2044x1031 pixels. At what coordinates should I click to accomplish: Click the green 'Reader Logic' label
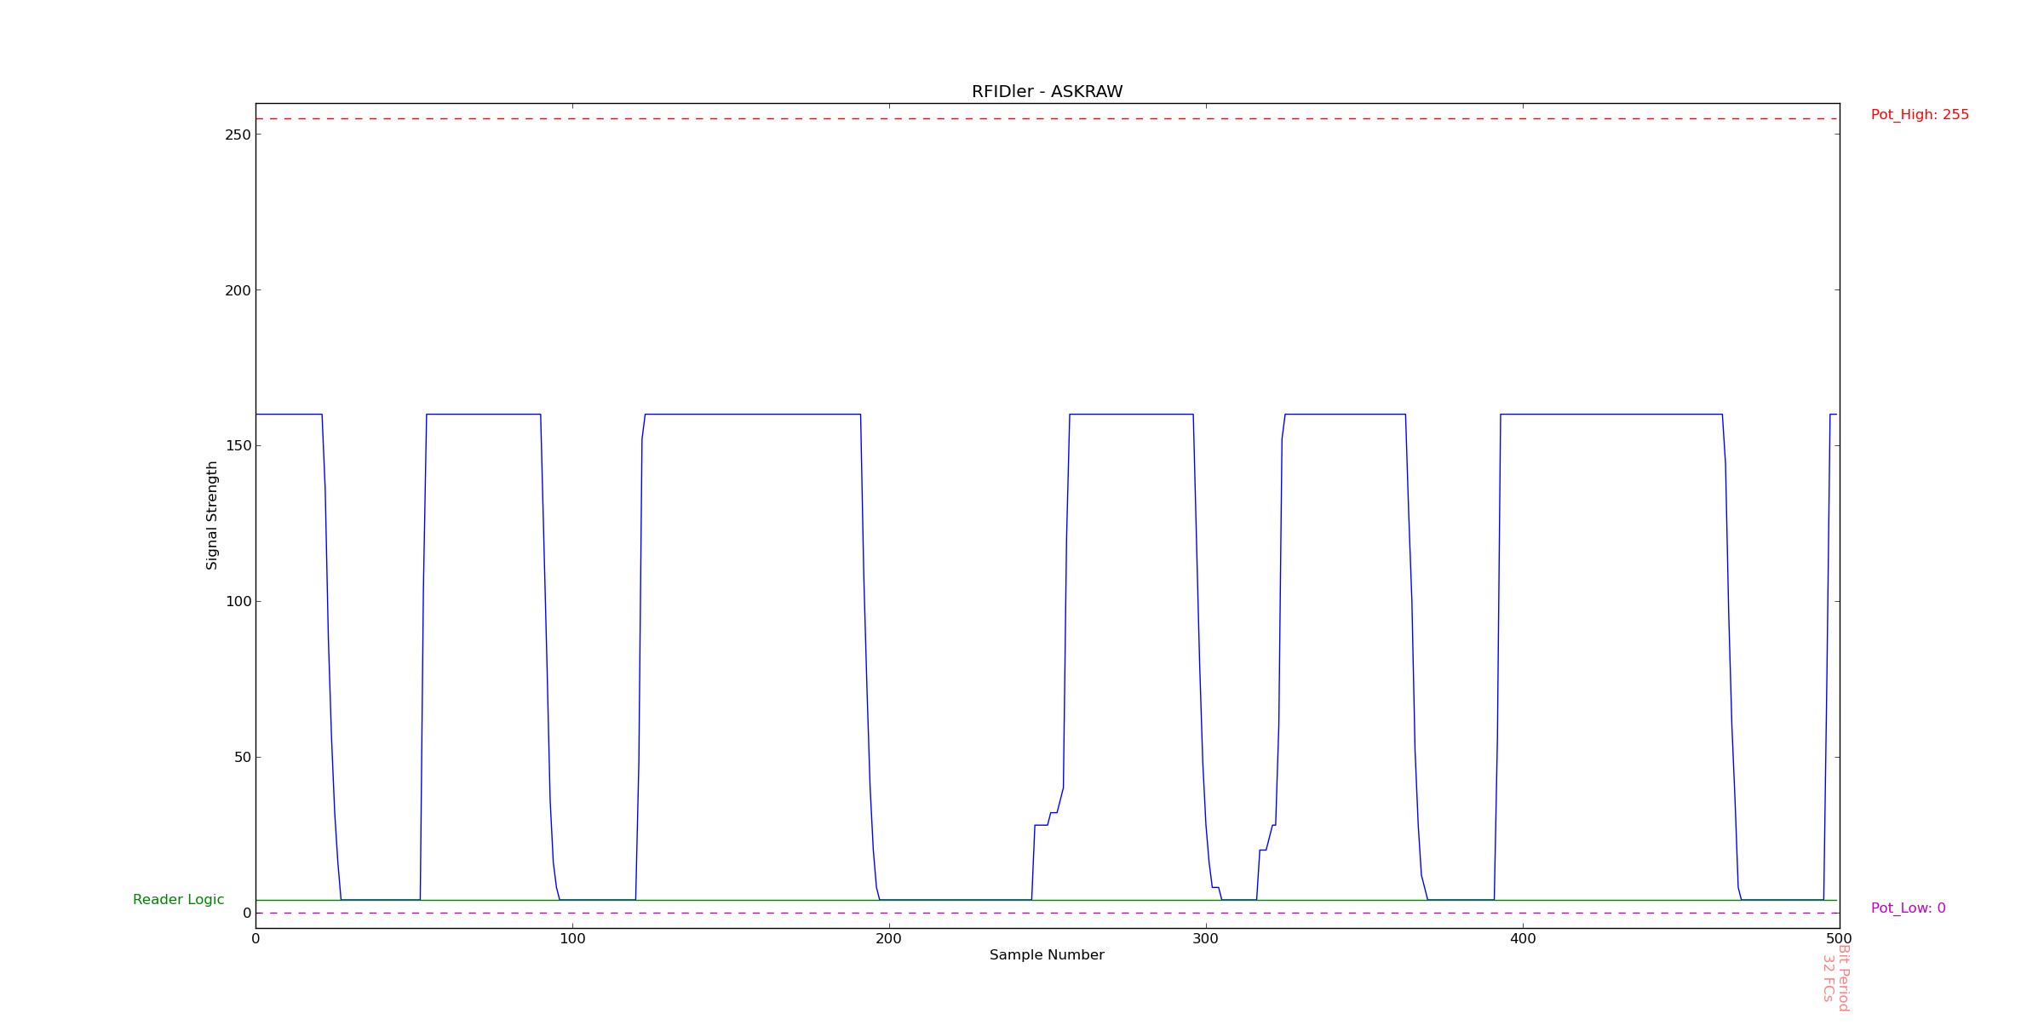pos(178,900)
